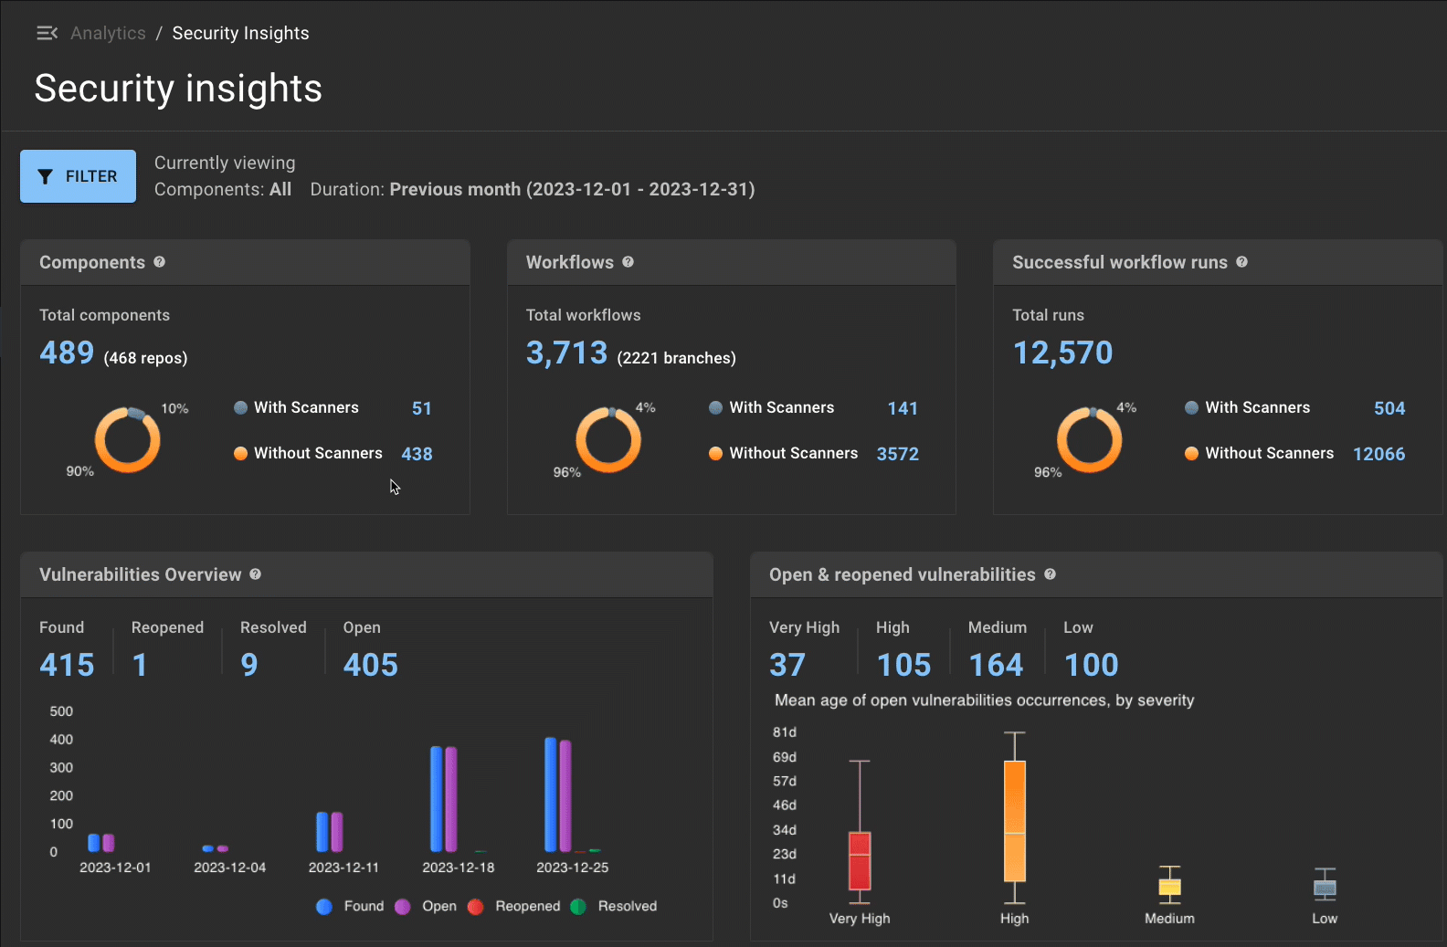This screenshot has height=947, width=1447.
Task: Click the With Scanners runs value 504
Action: click(1389, 408)
